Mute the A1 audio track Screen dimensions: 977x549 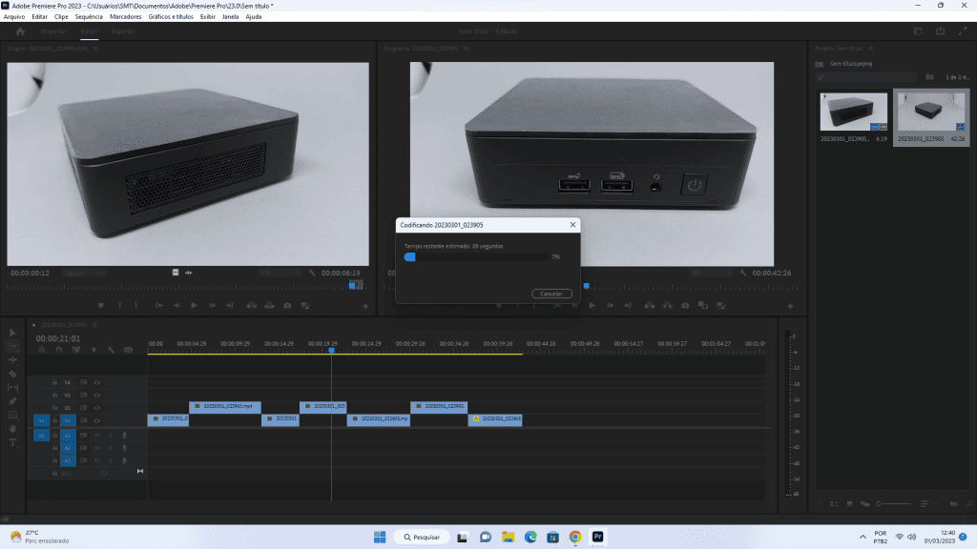[97, 436]
